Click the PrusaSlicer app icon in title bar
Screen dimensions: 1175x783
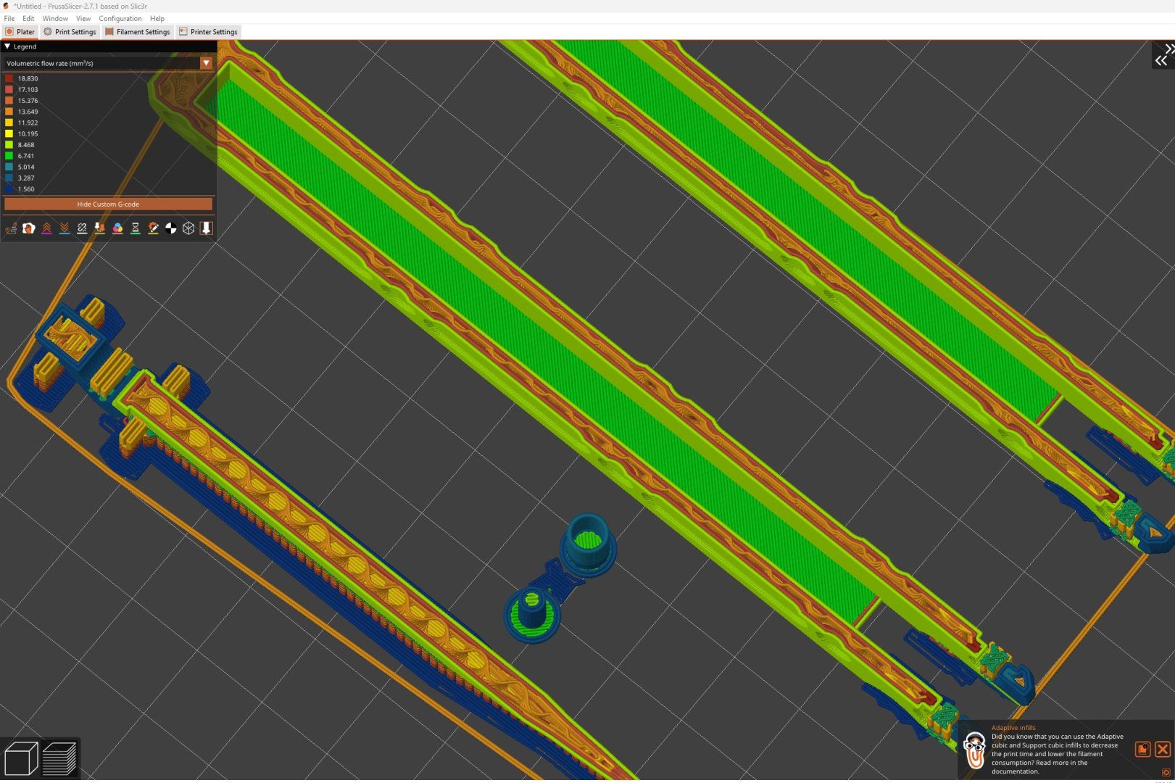6,6
